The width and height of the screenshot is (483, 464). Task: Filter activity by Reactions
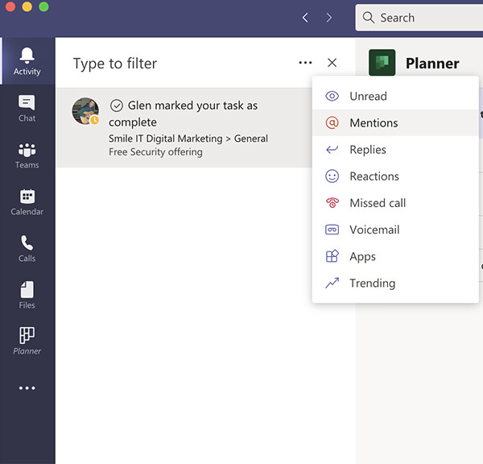(x=395, y=176)
